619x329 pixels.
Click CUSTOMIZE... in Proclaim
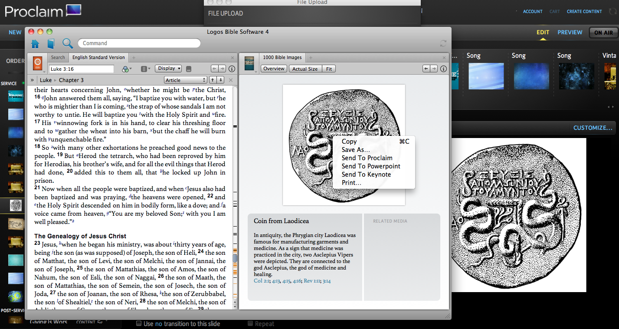click(x=593, y=128)
